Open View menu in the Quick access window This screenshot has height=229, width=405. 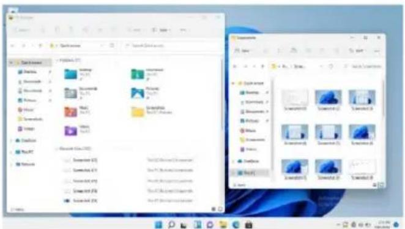click(162, 30)
